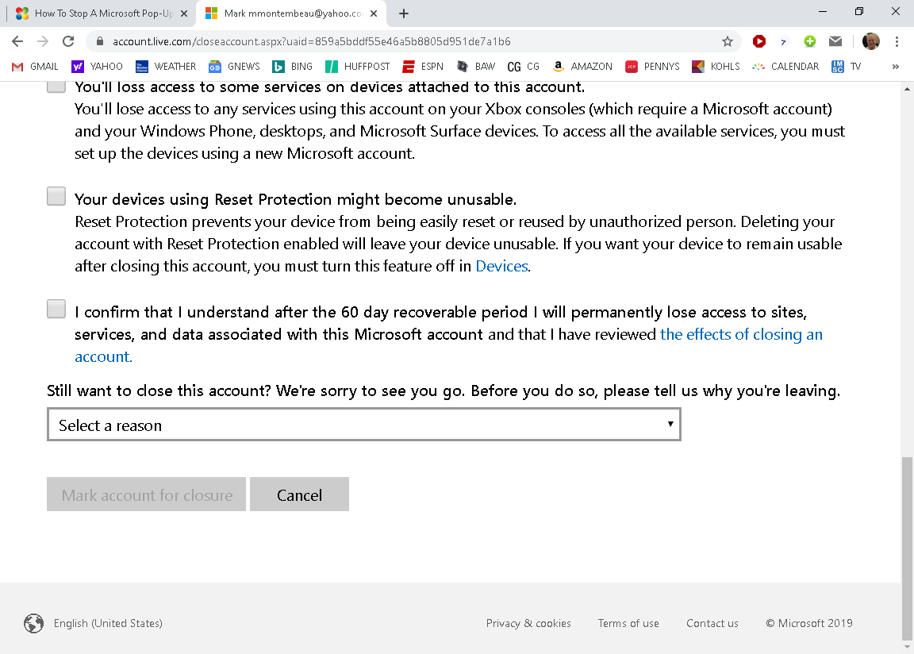This screenshot has width=914, height=654.
Task: Open the YAHOO bookmark
Action: pos(97,67)
